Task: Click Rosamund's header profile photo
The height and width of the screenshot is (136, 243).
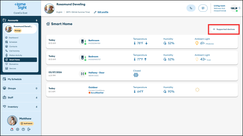Action: coord(49,9)
